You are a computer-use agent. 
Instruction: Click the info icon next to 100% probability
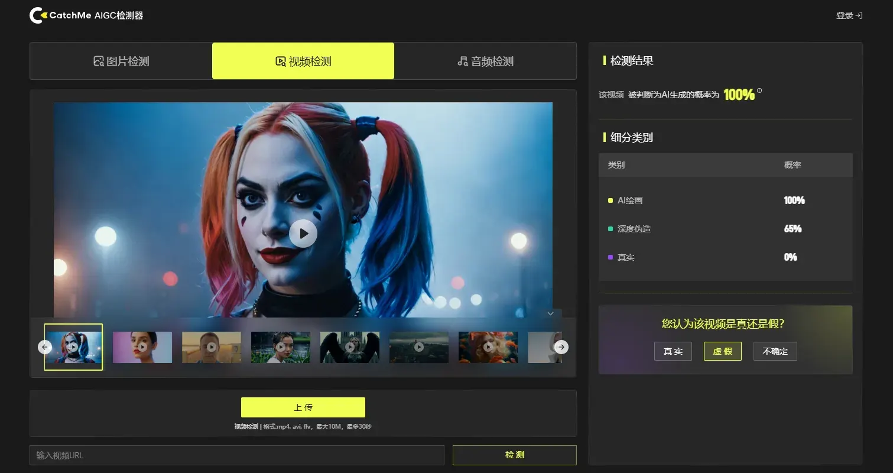coord(759,90)
